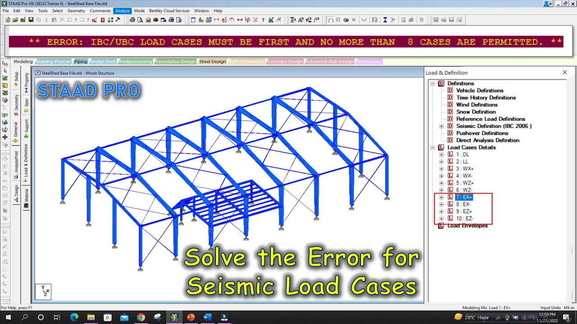This screenshot has height=324, width=577.
Task: Switch to the Steel Design tab
Action: 212,62
